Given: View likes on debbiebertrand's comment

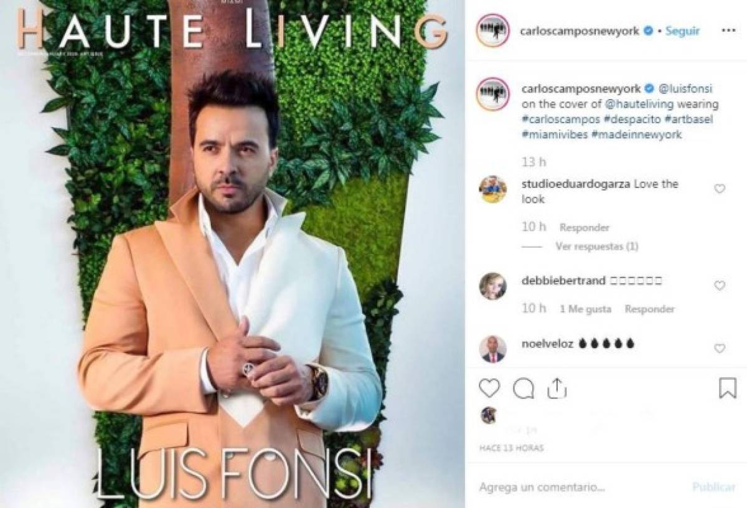Looking at the screenshot, I should [585, 309].
